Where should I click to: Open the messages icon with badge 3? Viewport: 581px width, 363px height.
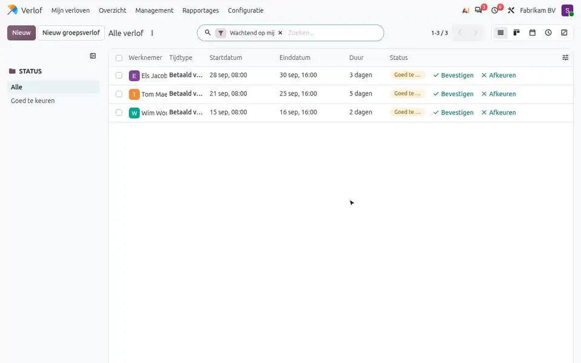tap(478, 10)
